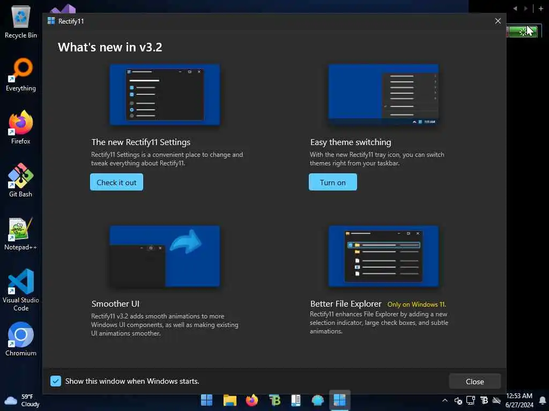This screenshot has width=549, height=411.
Task: Open the network tray icon
Action: (x=471, y=400)
